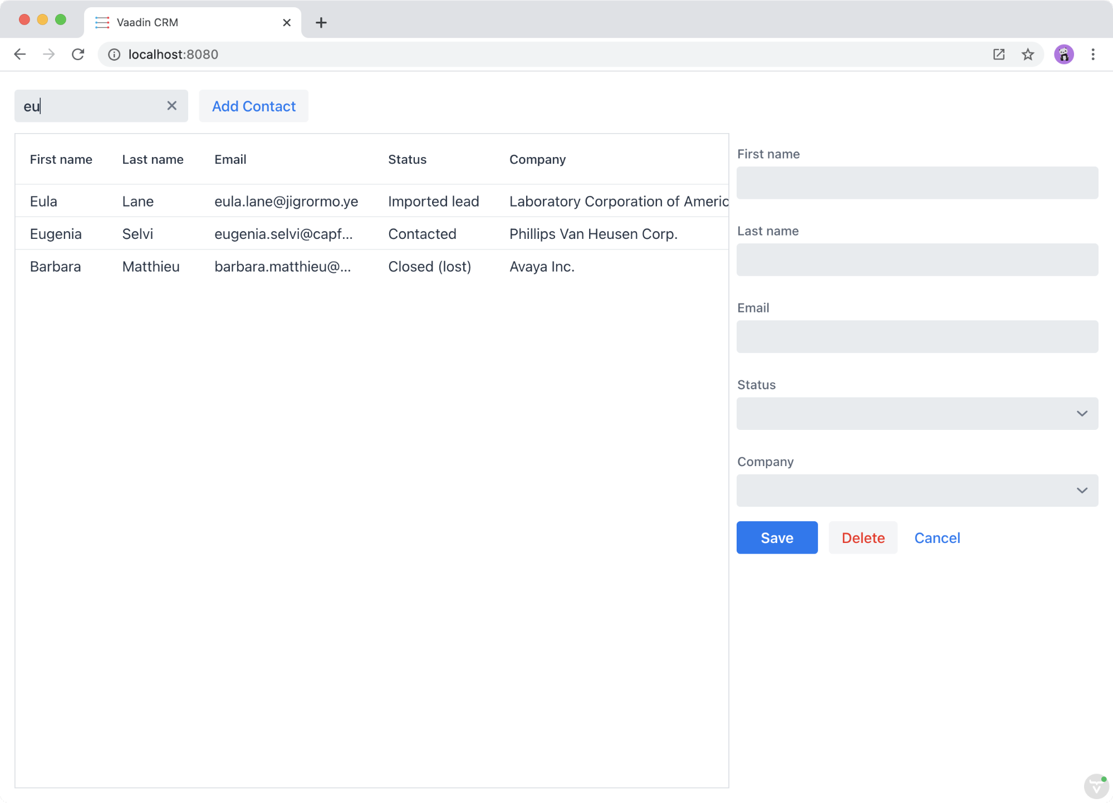The image size is (1113, 803).
Task: Open the Chrome three-dot menu
Action: pyautogui.click(x=1093, y=54)
